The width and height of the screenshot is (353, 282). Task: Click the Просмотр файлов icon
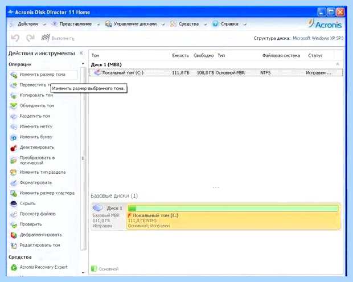[x=14, y=214]
